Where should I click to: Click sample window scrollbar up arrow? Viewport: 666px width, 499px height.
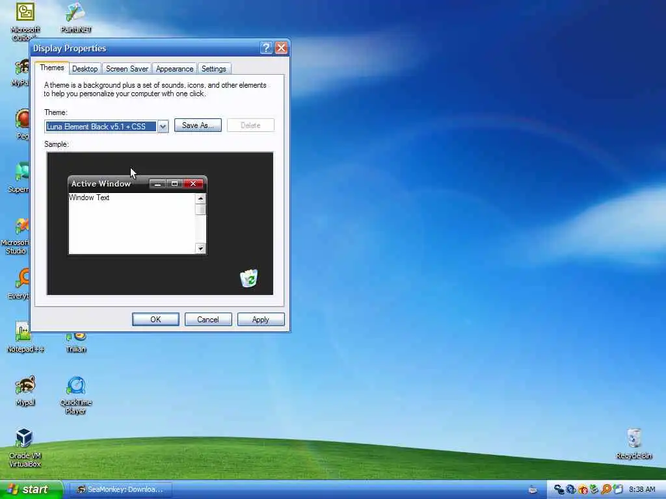(200, 198)
